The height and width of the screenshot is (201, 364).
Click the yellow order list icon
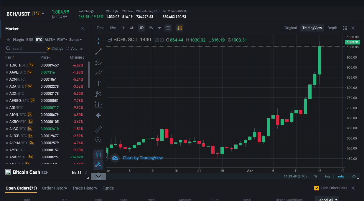click(180, 28)
